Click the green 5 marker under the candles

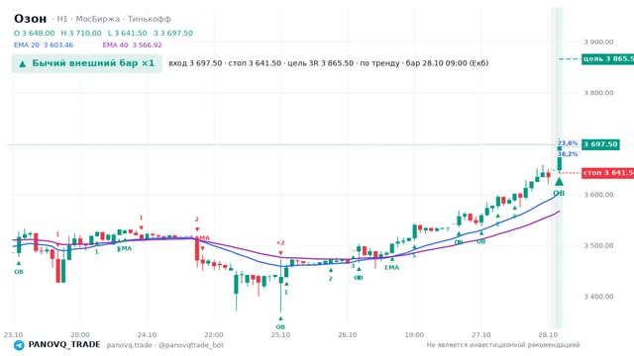pos(414,256)
